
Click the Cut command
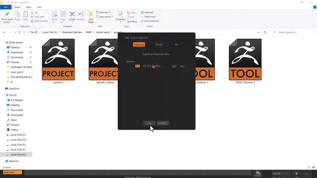coord(34,12)
